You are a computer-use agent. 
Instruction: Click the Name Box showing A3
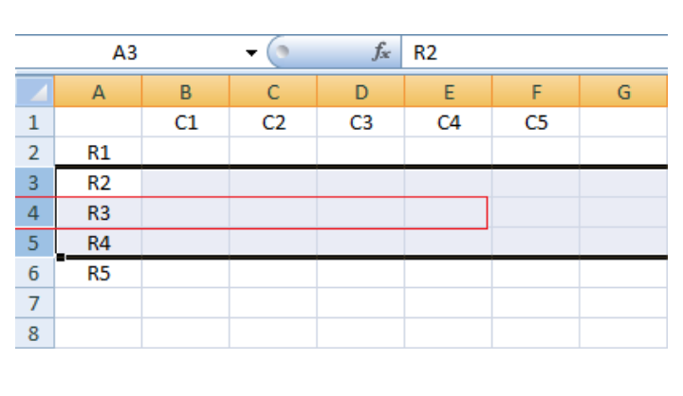[125, 54]
